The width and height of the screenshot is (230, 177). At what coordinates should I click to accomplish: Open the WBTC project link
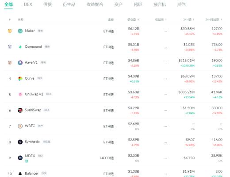[30, 126]
